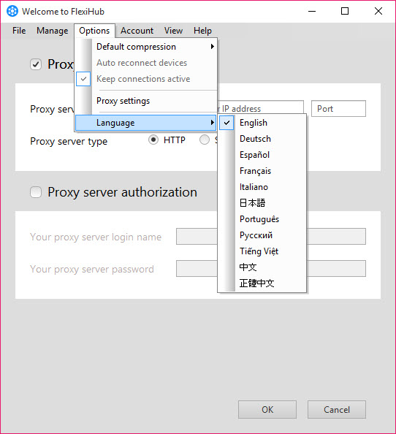Switch language to Español

coord(262,155)
